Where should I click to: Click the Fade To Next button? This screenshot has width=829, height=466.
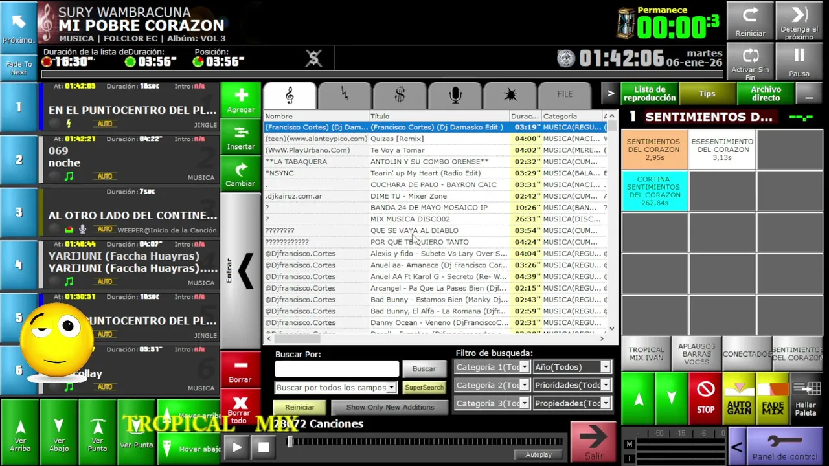19,68
